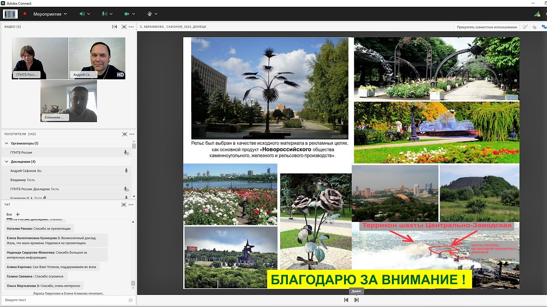547x307 pixels.
Task: Click the attendee list scrollbar thumb
Action: (x=134, y=146)
